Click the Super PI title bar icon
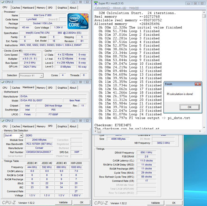The width and height of the screenshot is (207, 206). [96, 3]
